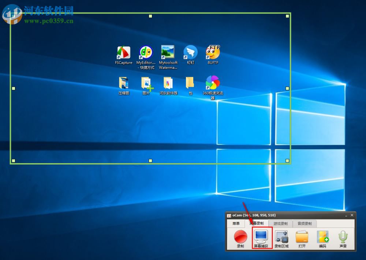The height and width of the screenshot is (260, 366).
Task: Select the MyEditor shortcut icon
Action: tap(146, 57)
